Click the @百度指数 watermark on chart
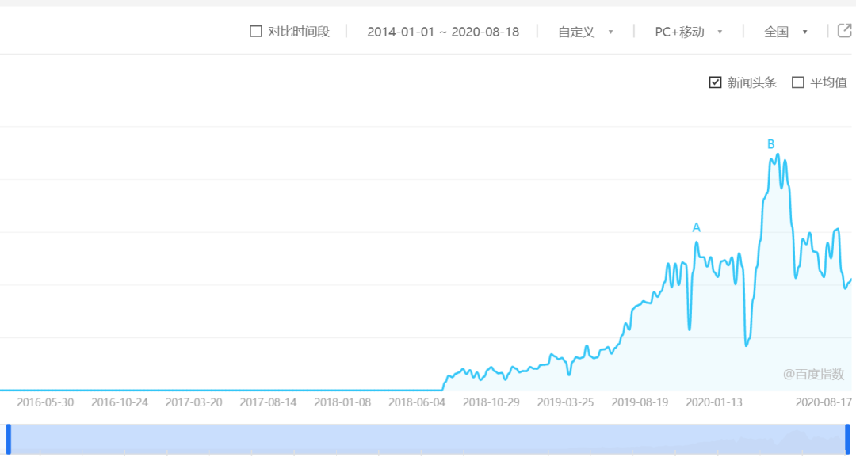The image size is (856, 461). pyautogui.click(x=813, y=374)
